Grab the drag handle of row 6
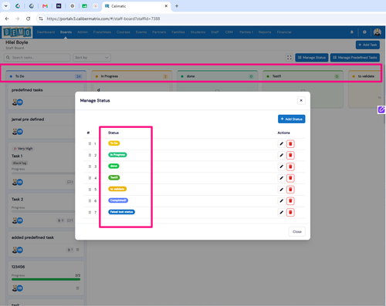This screenshot has height=306, width=386. pos(90,201)
